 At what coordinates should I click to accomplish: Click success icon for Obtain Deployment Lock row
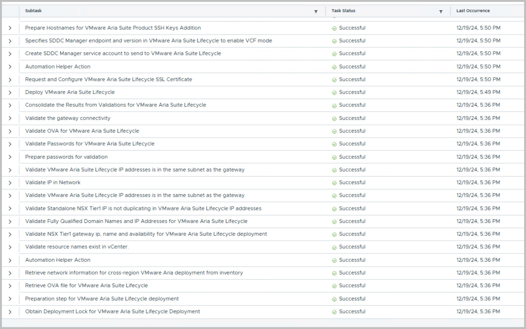[x=334, y=312]
